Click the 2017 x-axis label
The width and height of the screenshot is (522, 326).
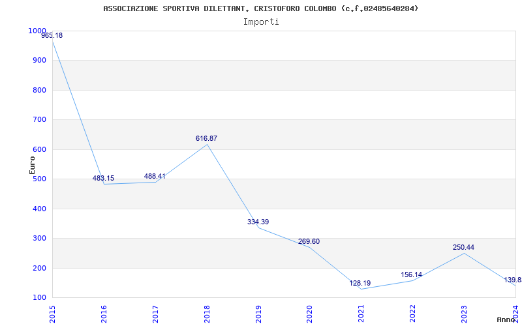[155, 314]
